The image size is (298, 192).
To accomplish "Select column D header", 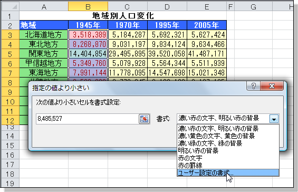I will [x=167, y=6].
